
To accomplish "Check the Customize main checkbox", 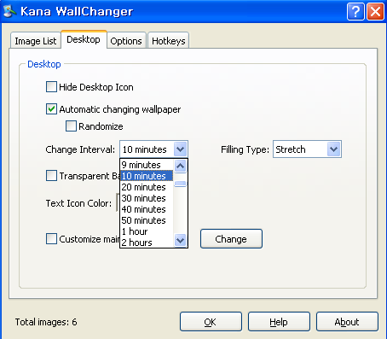I will point(51,239).
